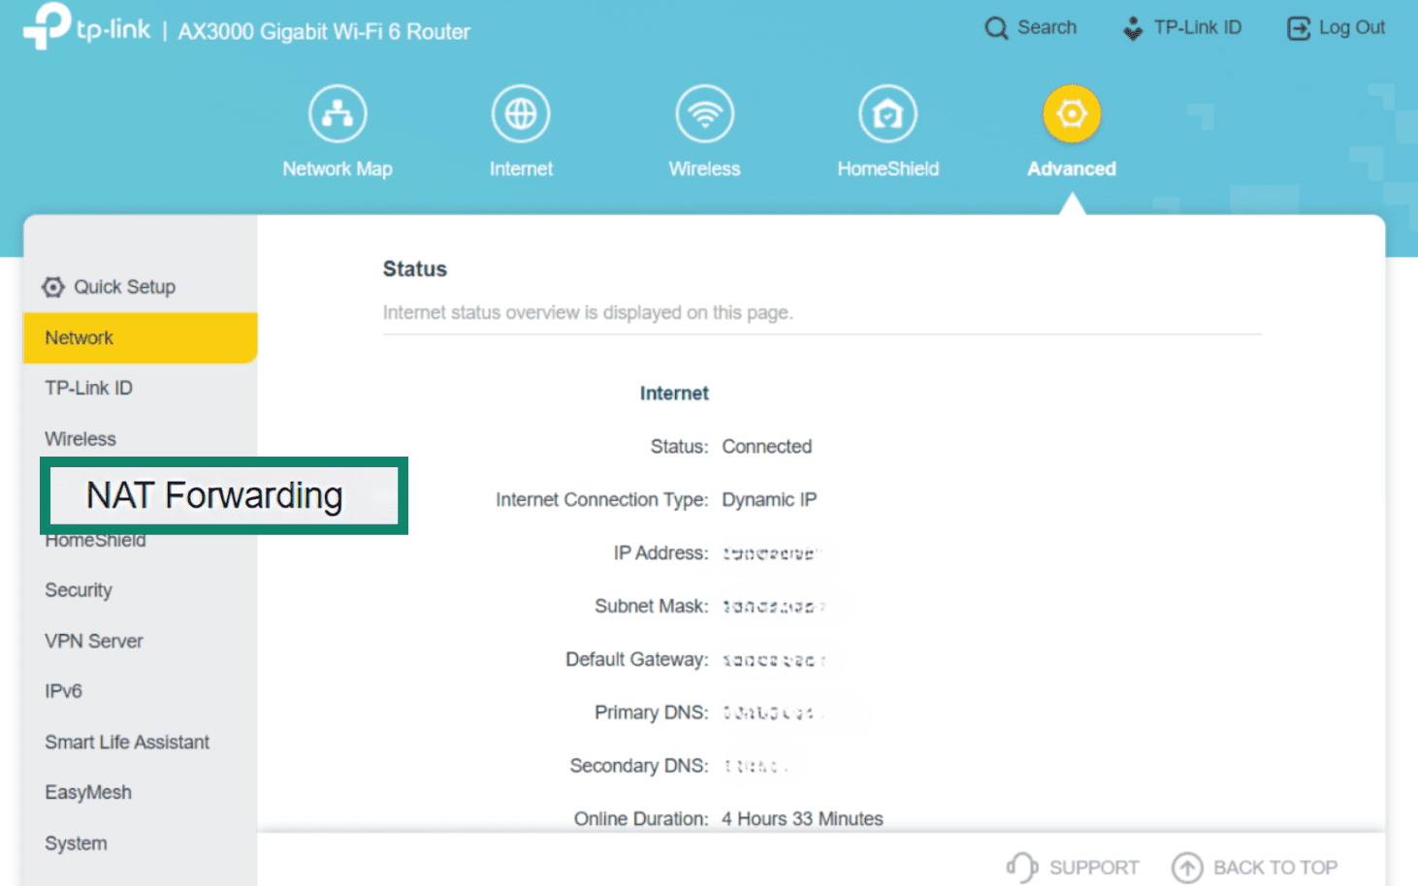Click the Advanced gear icon

pyautogui.click(x=1071, y=112)
